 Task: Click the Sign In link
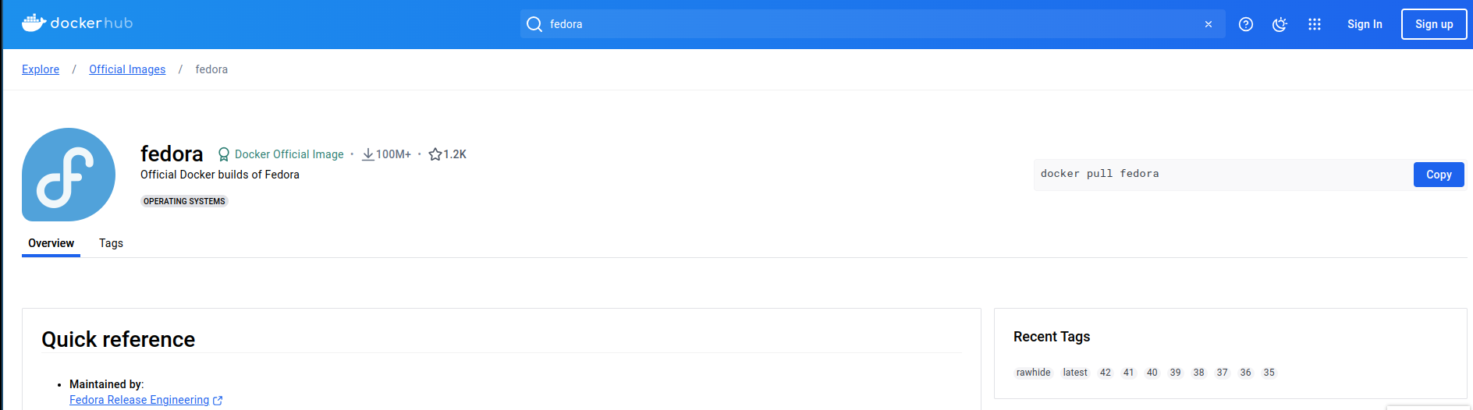[1365, 24]
